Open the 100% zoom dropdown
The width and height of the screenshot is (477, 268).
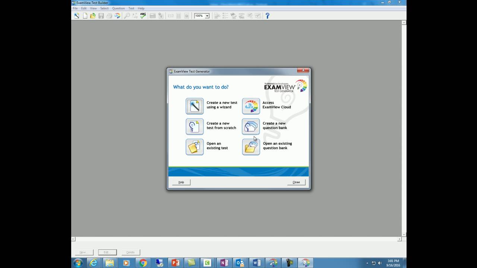pyautogui.click(x=207, y=16)
